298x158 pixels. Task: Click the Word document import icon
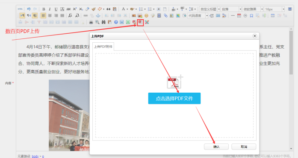(122, 22)
